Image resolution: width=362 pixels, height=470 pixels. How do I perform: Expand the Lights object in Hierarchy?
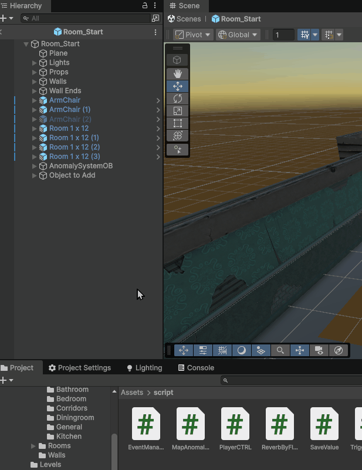[35, 63]
